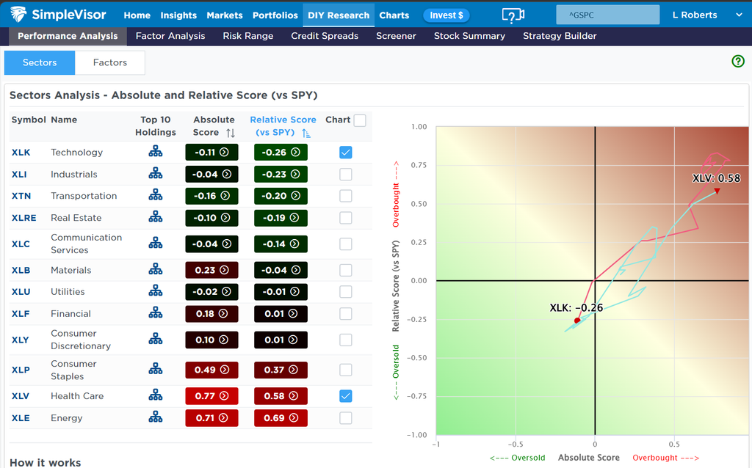Open the Screener tab
752x468 pixels.
[x=396, y=36]
